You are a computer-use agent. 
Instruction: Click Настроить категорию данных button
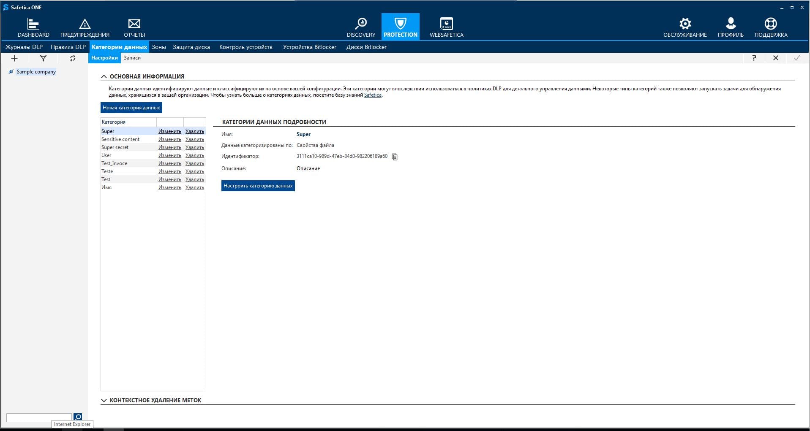point(258,186)
